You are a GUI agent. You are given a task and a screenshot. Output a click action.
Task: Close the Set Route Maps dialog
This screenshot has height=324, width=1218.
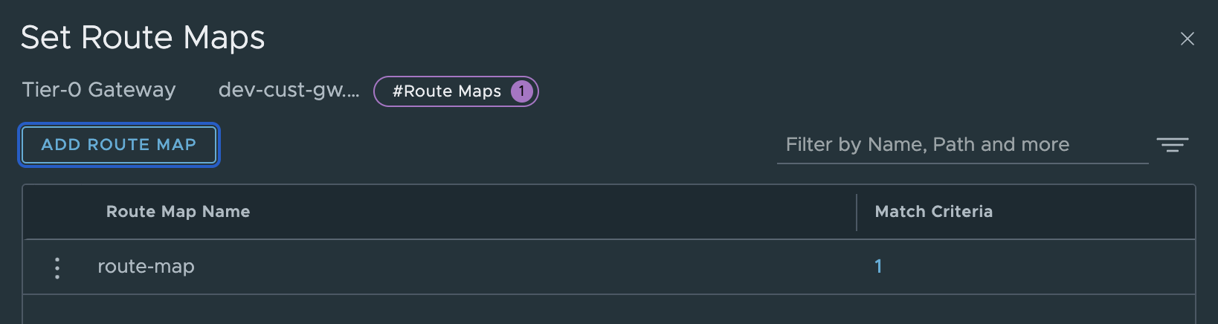tap(1187, 39)
